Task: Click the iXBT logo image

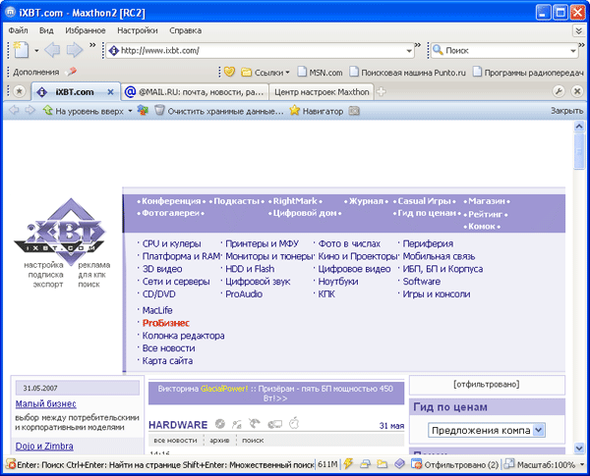Action: 60,232
